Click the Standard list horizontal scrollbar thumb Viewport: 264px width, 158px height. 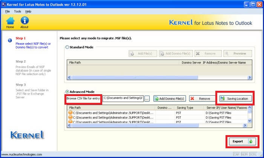click(x=135, y=77)
